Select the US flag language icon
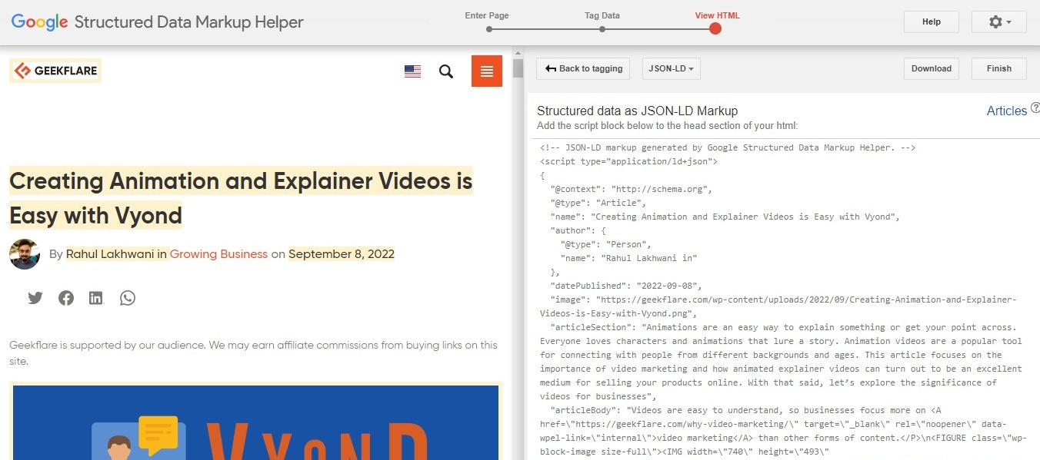 (412, 71)
